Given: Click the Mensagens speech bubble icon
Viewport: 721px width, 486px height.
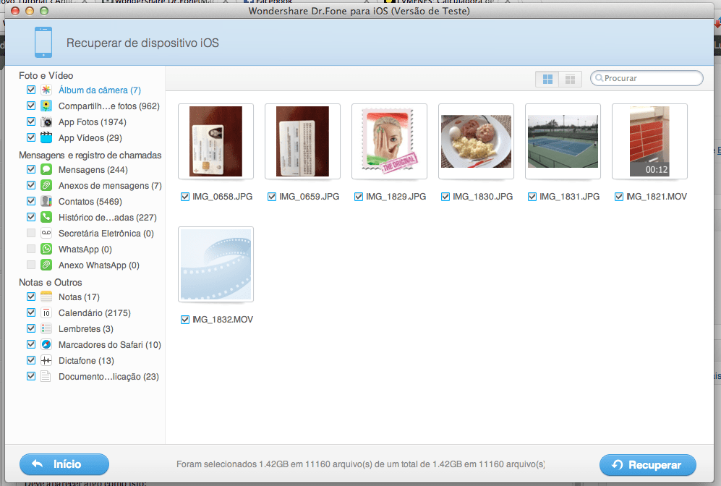Looking at the screenshot, I should click(46, 169).
